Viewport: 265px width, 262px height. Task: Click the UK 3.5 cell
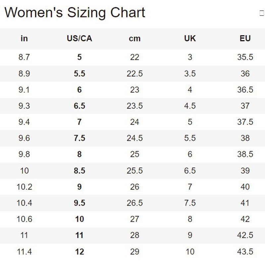pos(190,73)
